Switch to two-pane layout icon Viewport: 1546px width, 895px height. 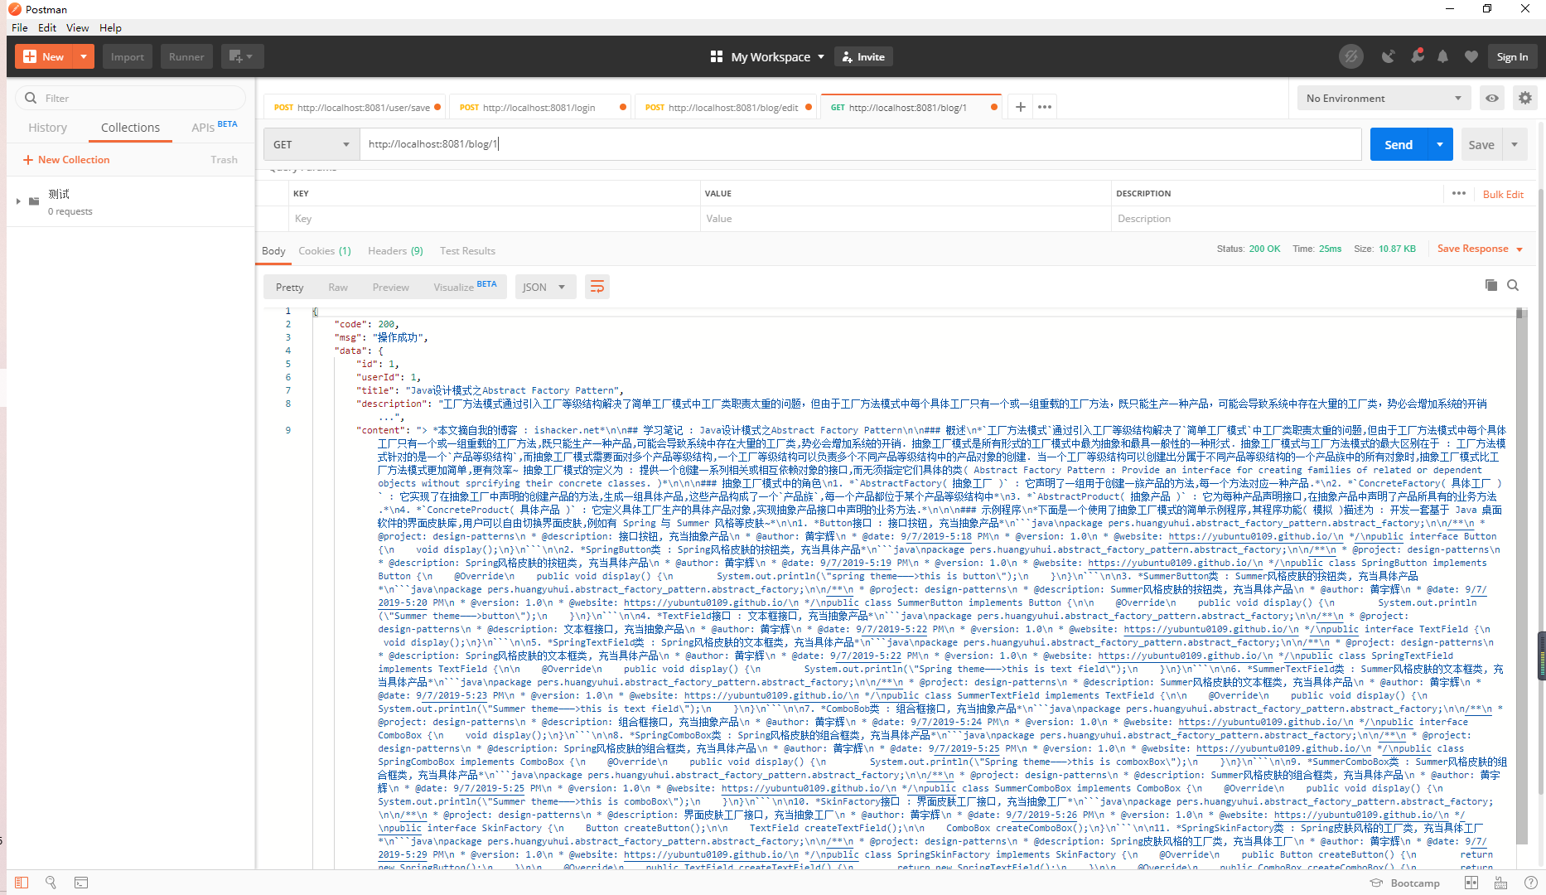[x=1471, y=883]
